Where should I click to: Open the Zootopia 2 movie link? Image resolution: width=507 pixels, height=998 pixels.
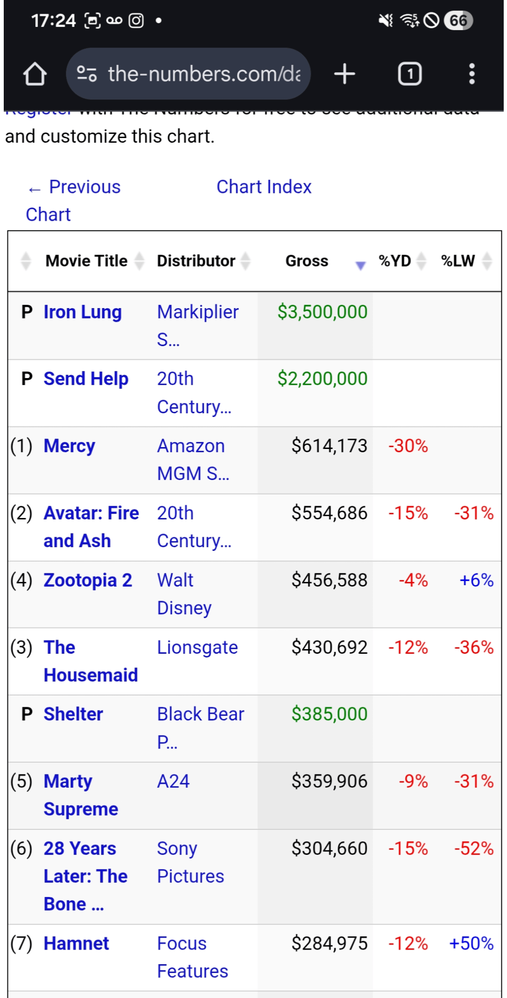pos(88,580)
